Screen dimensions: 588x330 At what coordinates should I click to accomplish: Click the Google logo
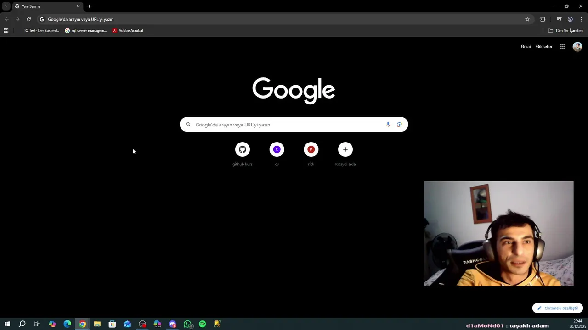pos(294,90)
